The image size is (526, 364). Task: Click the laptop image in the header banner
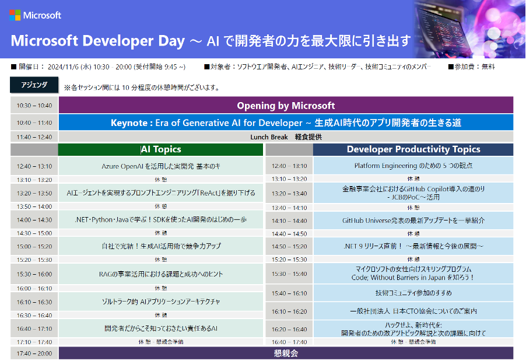point(469,29)
